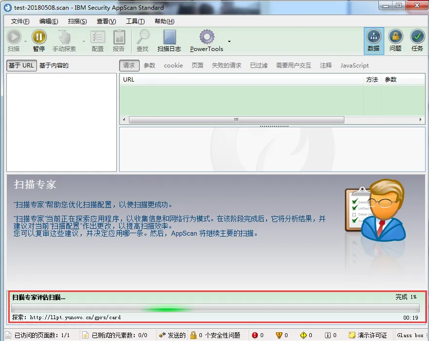Switch to the JavaScript tab
The height and width of the screenshot is (341, 429).
pos(355,66)
